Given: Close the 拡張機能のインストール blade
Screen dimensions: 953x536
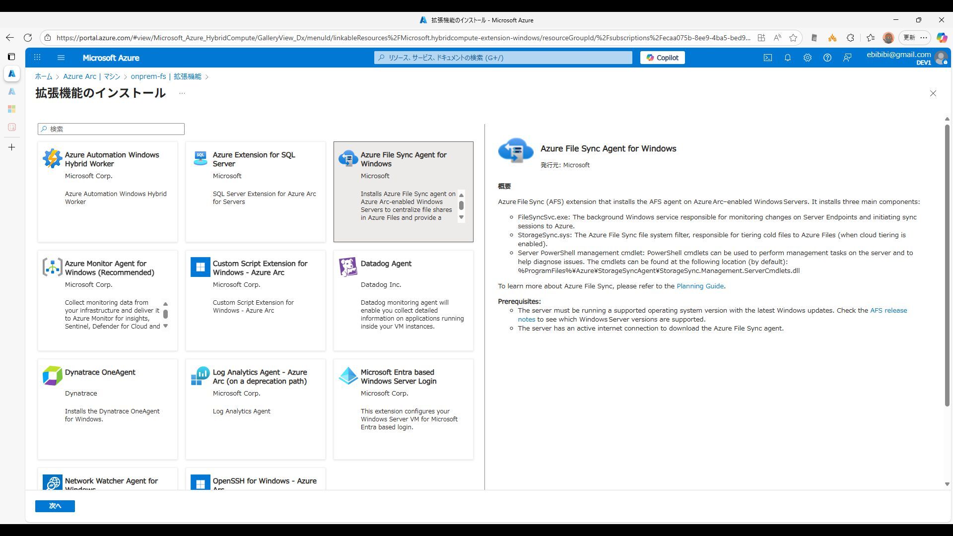Looking at the screenshot, I should tap(933, 93).
